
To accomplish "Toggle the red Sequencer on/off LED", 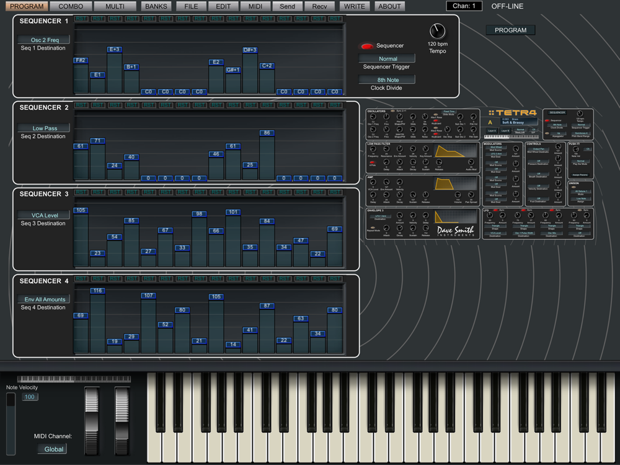I will pos(367,46).
